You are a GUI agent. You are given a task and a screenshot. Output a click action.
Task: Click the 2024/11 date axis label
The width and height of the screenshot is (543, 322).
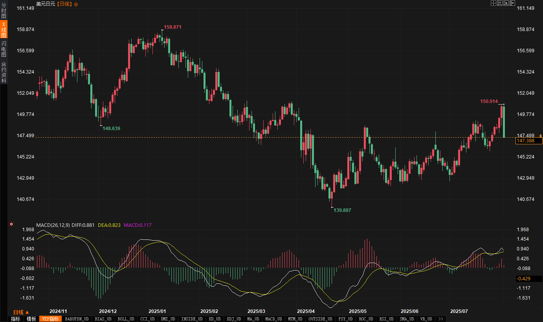pos(58,311)
